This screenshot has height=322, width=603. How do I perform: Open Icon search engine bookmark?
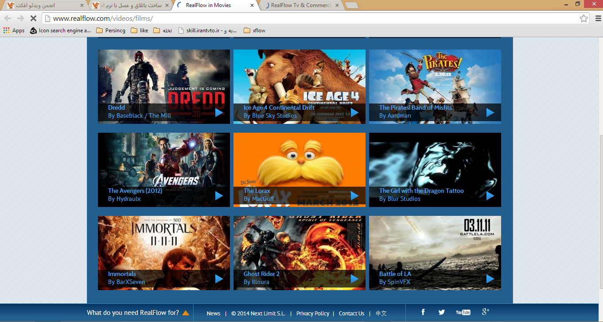pos(60,31)
